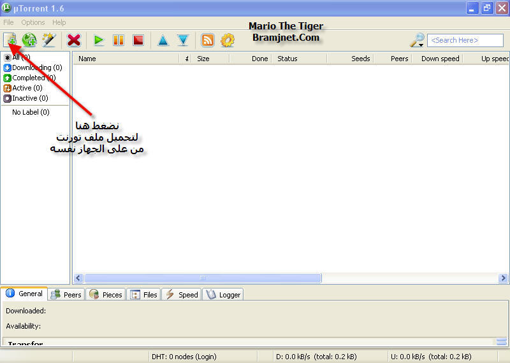
Task: Click the search magnifier dropdown icon
Action: (x=418, y=40)
